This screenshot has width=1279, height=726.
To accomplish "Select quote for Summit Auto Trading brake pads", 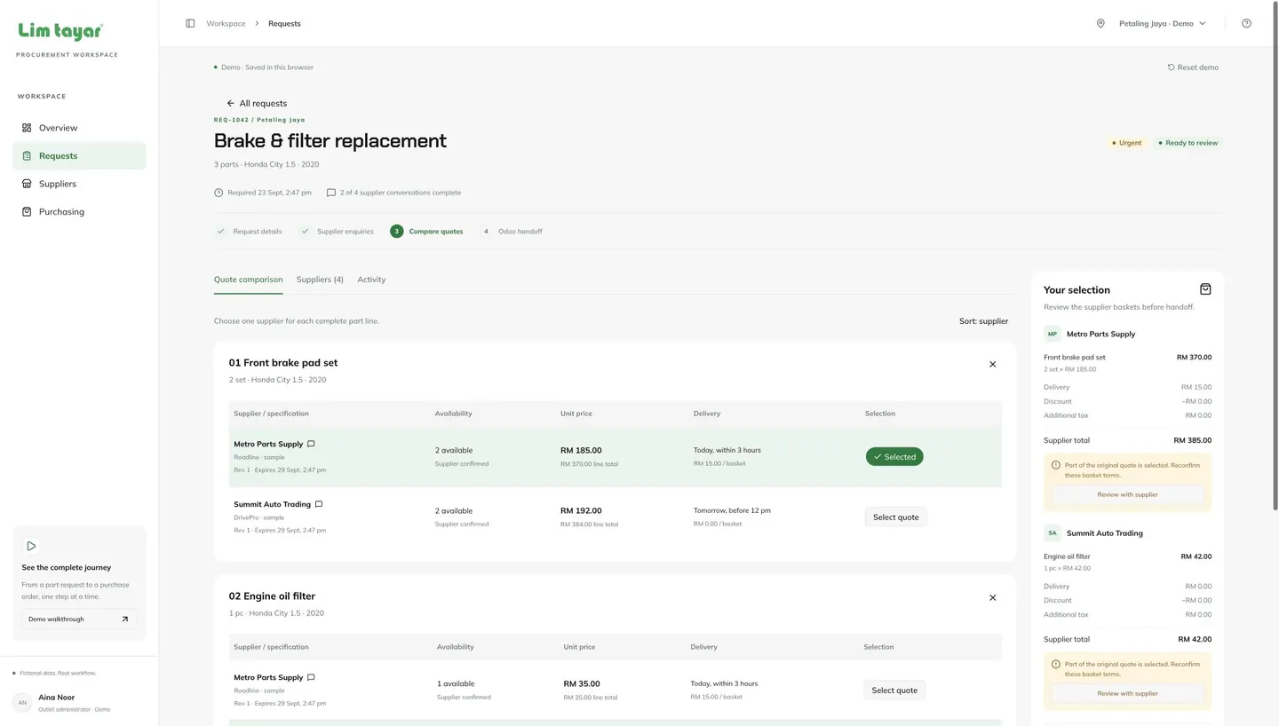I will [x=895, y=517].
